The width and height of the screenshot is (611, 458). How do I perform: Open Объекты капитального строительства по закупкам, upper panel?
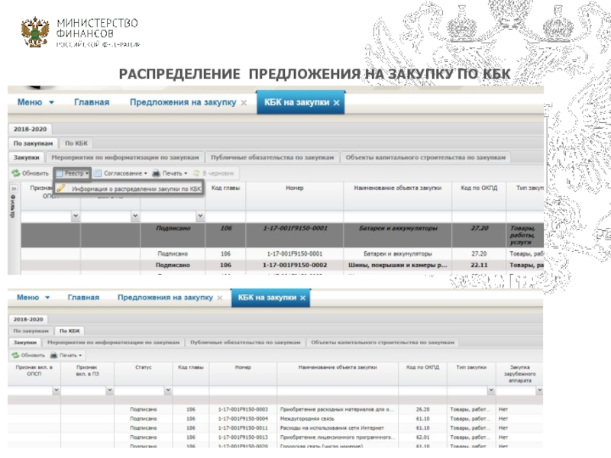coord(425,158)
